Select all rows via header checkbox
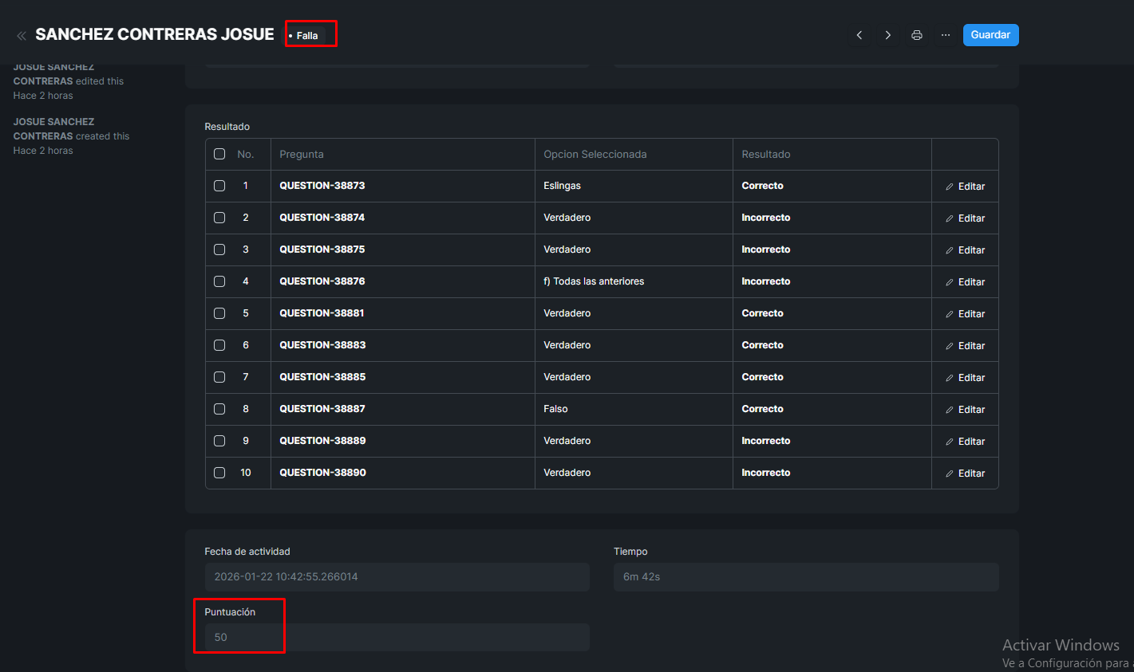 pos(219,154)
